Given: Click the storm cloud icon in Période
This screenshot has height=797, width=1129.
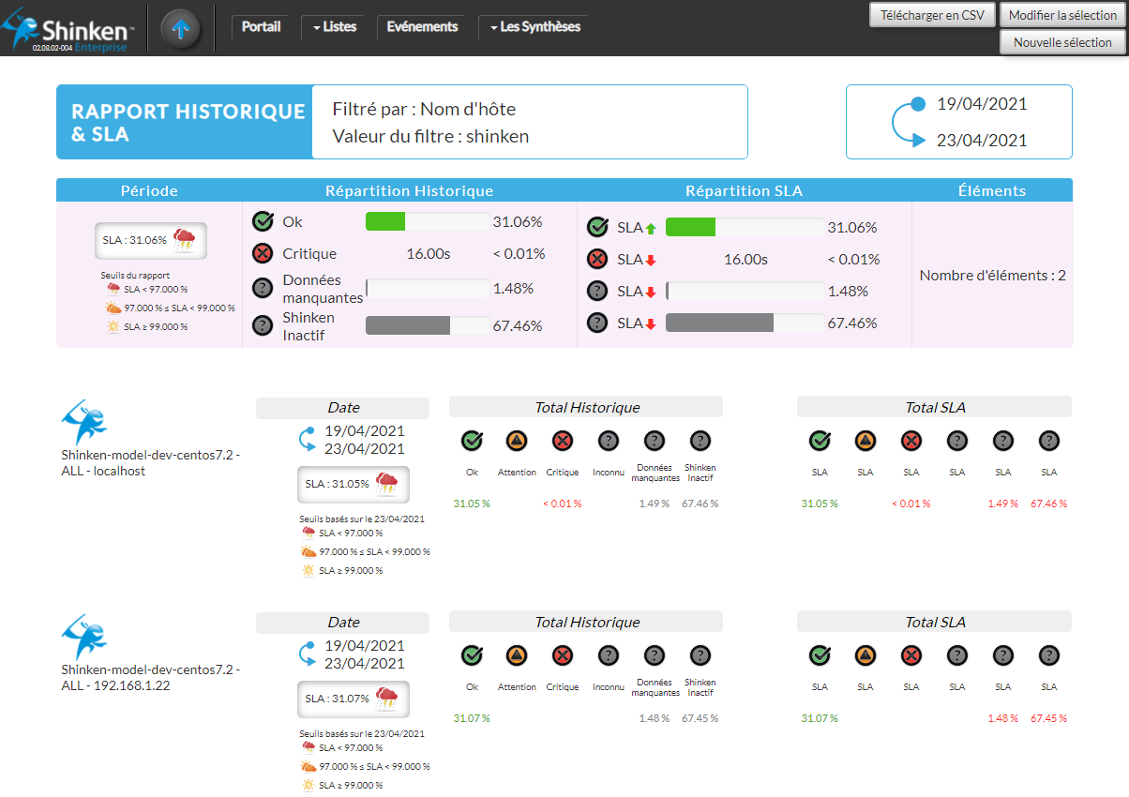Looking at the screenshot, I should (x=186, y=240).
